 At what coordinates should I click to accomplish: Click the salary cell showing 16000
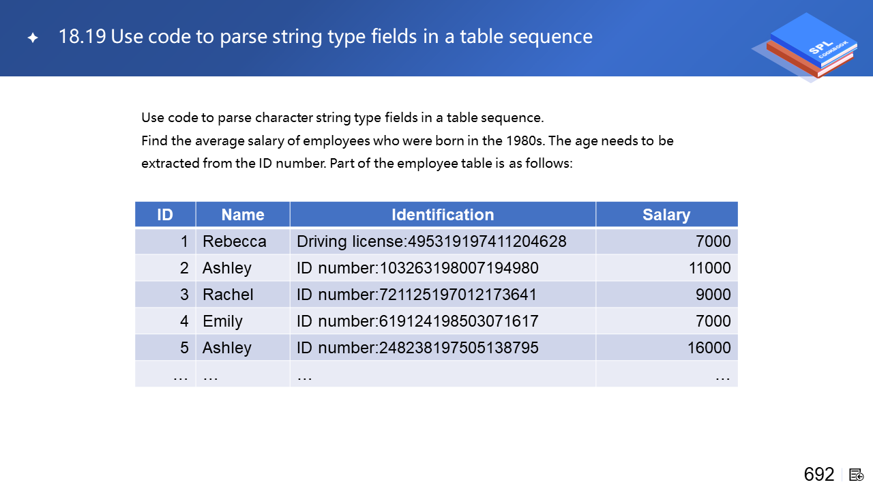[x=709, y=348]
